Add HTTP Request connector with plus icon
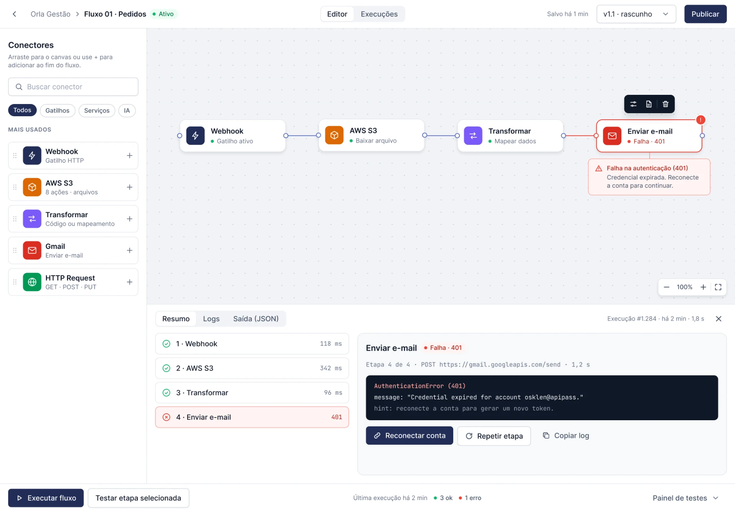 130,282
